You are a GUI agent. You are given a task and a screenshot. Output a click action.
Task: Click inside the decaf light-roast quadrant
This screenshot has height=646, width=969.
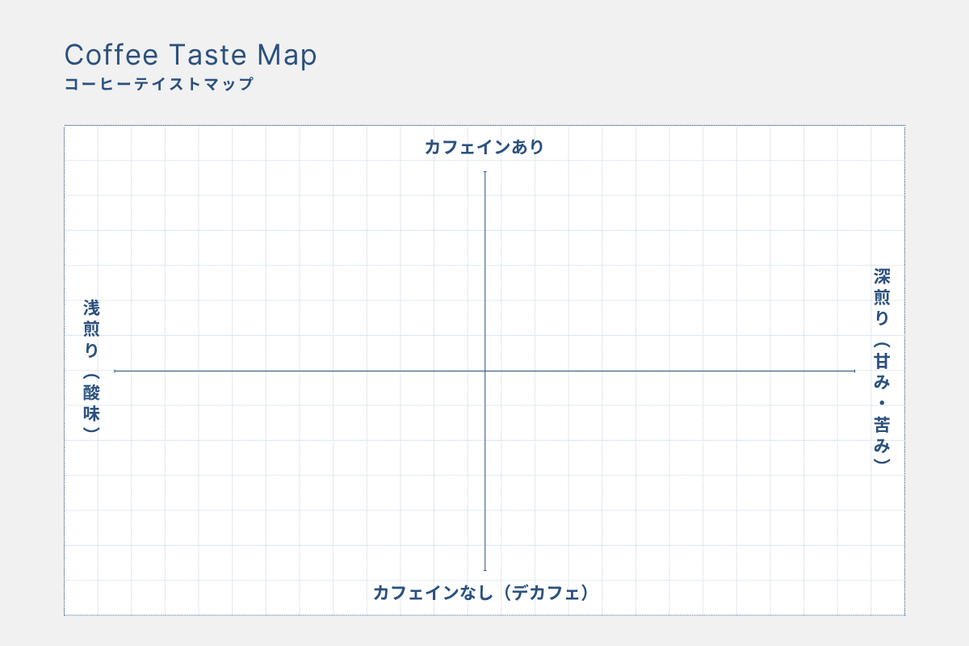pyautogui.click(x=299, y=471)
